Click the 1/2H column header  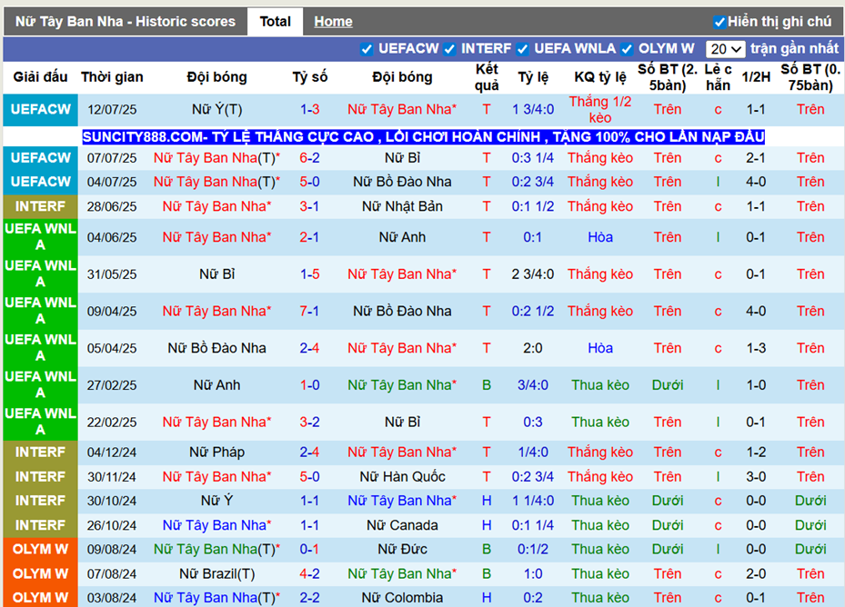756,77
